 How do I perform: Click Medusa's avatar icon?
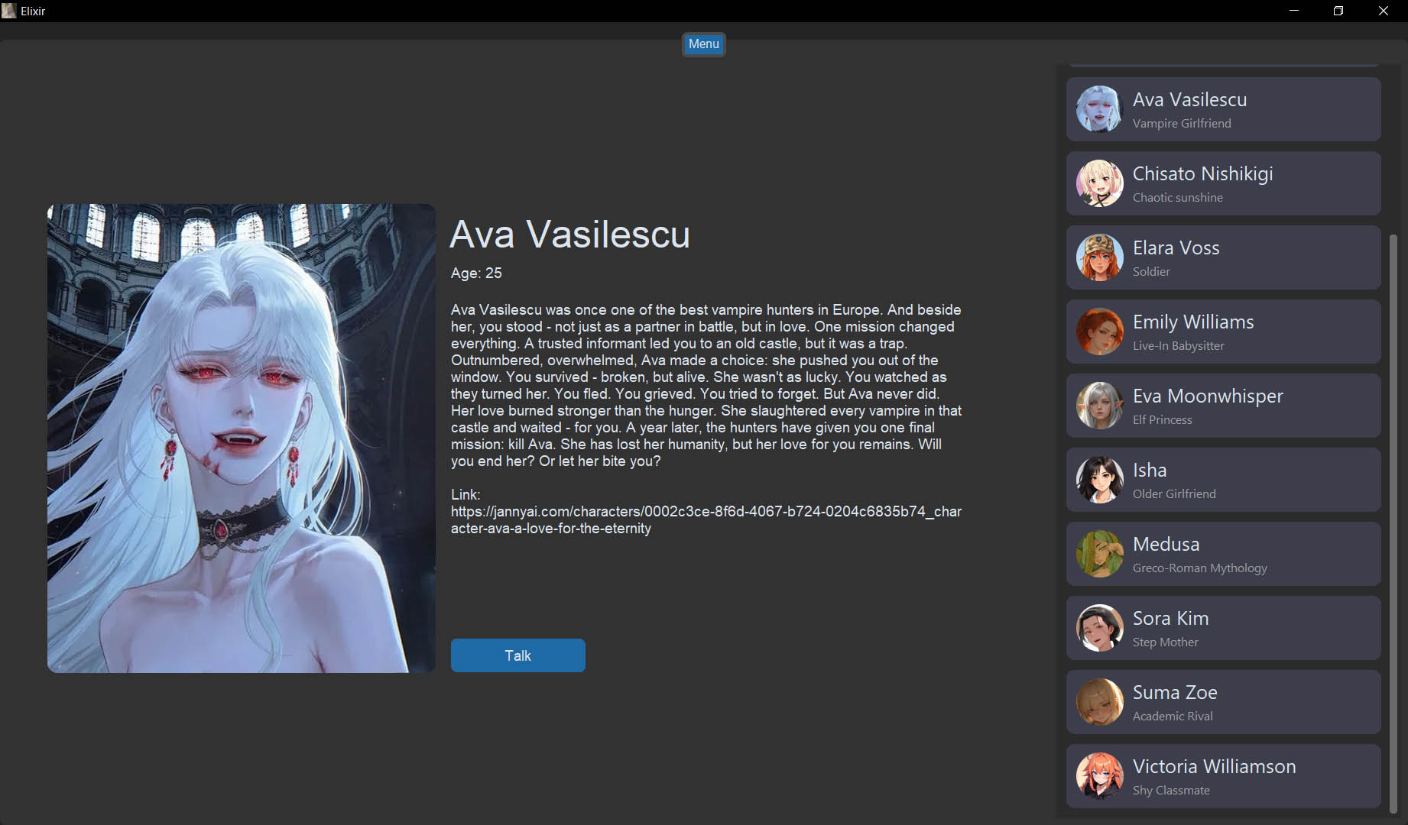(1099, 554)
